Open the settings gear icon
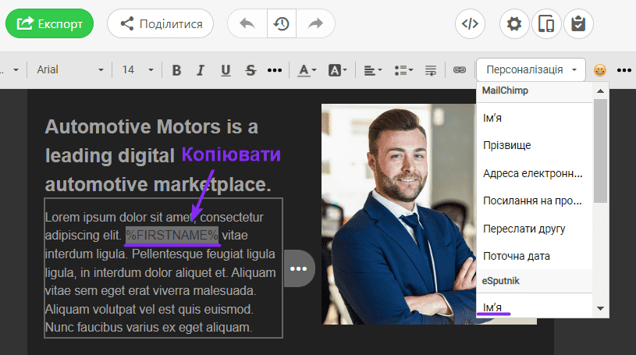Viewport: 636px width, 355px height. 513,23
